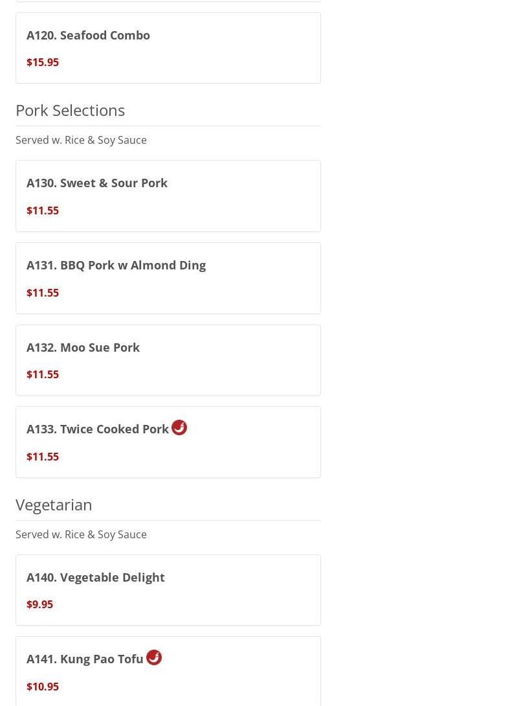Click the $15.95 Seafood Combo price
This screenshot has width=508, height=706.
(43, 62)
